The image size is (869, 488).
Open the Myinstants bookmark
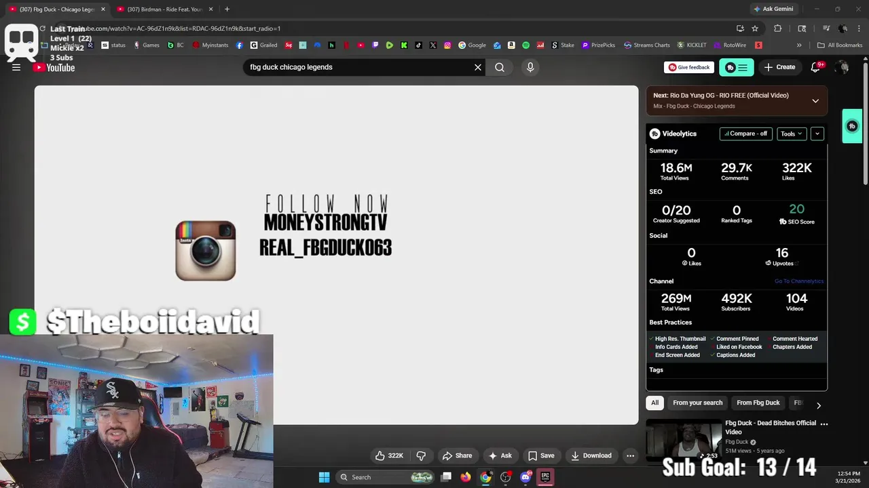tap(210, 45)
